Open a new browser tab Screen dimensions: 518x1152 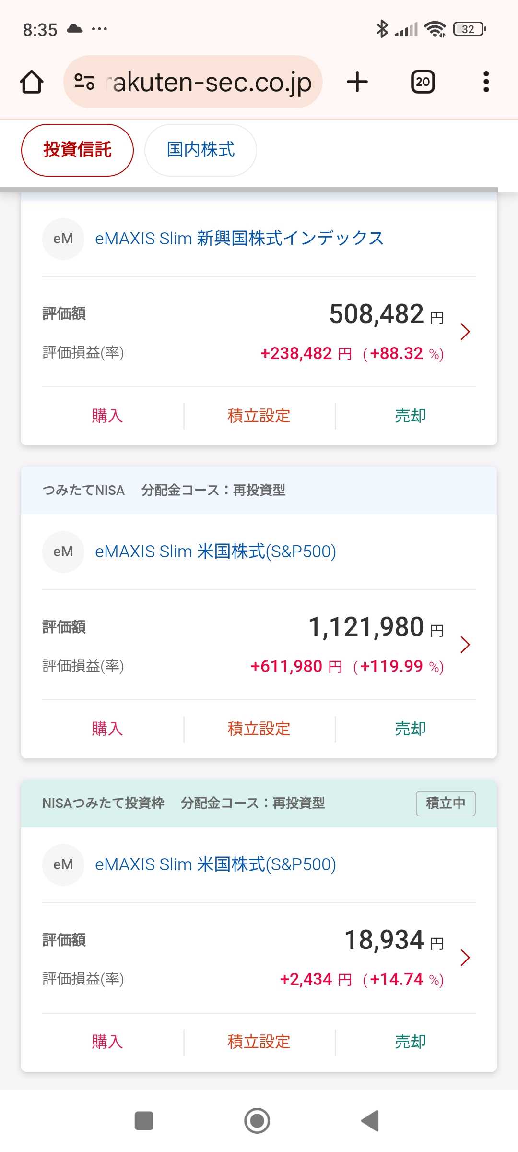tap(357, 82)
